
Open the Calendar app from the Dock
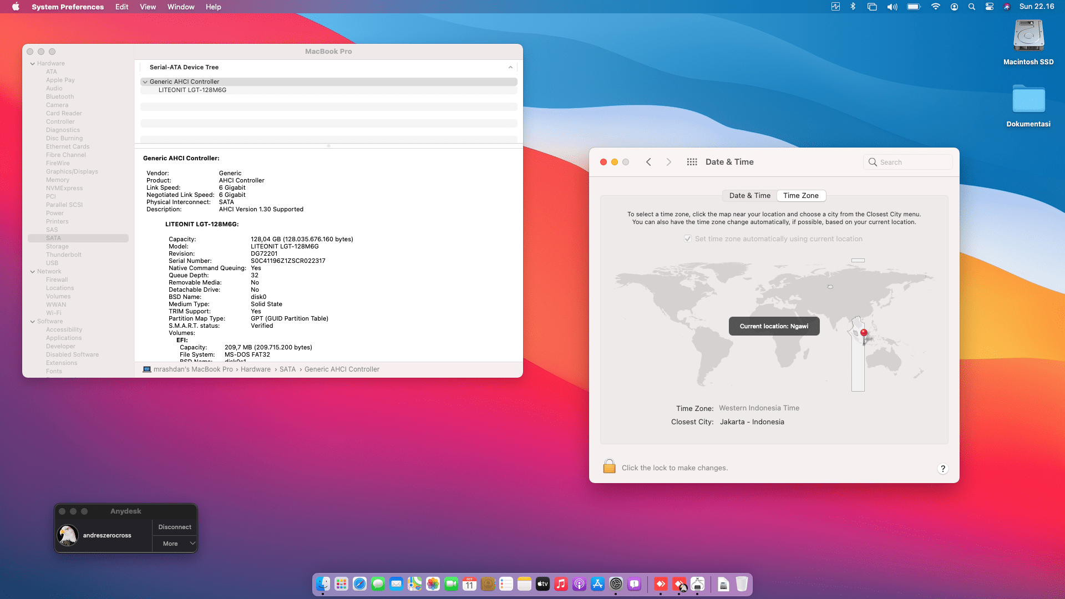[469, 584]
